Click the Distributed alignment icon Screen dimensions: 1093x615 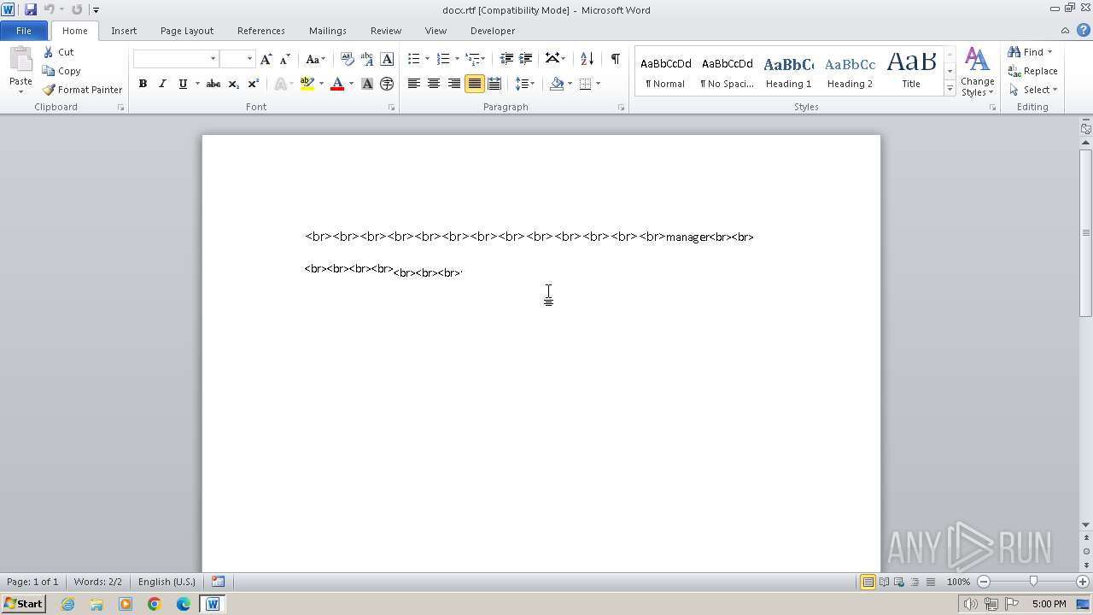point(494,84)
